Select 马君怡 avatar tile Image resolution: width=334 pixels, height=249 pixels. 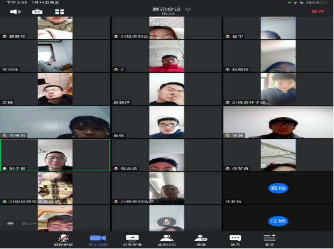pyautogui.click(x=278, y=188)
